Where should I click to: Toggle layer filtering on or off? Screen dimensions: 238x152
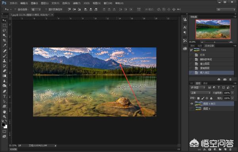tap(233, 87)
